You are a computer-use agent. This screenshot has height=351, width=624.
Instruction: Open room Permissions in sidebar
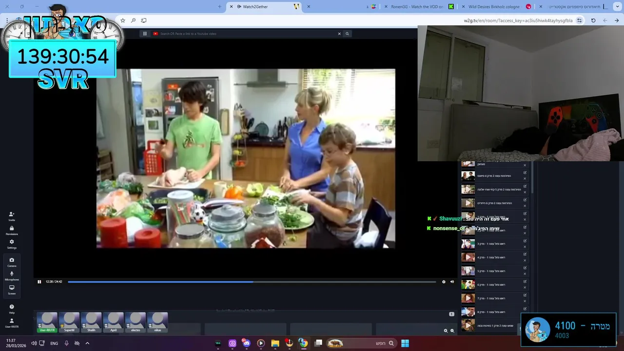pyautogui.click(x=12, y=230)
